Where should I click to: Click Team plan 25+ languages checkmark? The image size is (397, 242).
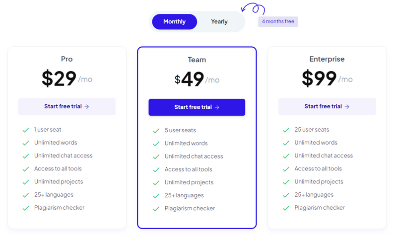tap(156, 196)
